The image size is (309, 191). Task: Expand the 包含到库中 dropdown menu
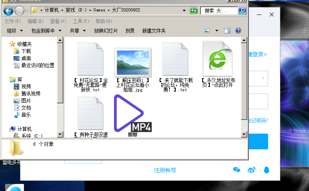pyautogui.click(x=46, y=31)
